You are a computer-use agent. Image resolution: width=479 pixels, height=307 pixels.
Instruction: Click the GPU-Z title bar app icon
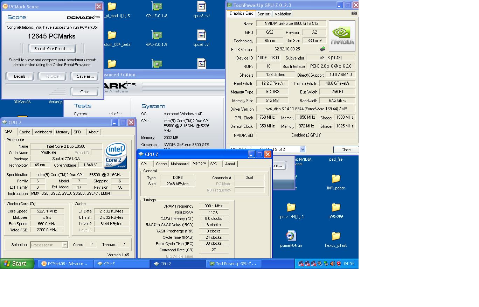(230, 5)
